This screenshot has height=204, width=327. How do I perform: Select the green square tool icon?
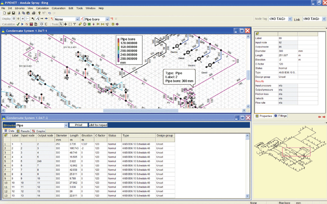(x=89, y=24)
